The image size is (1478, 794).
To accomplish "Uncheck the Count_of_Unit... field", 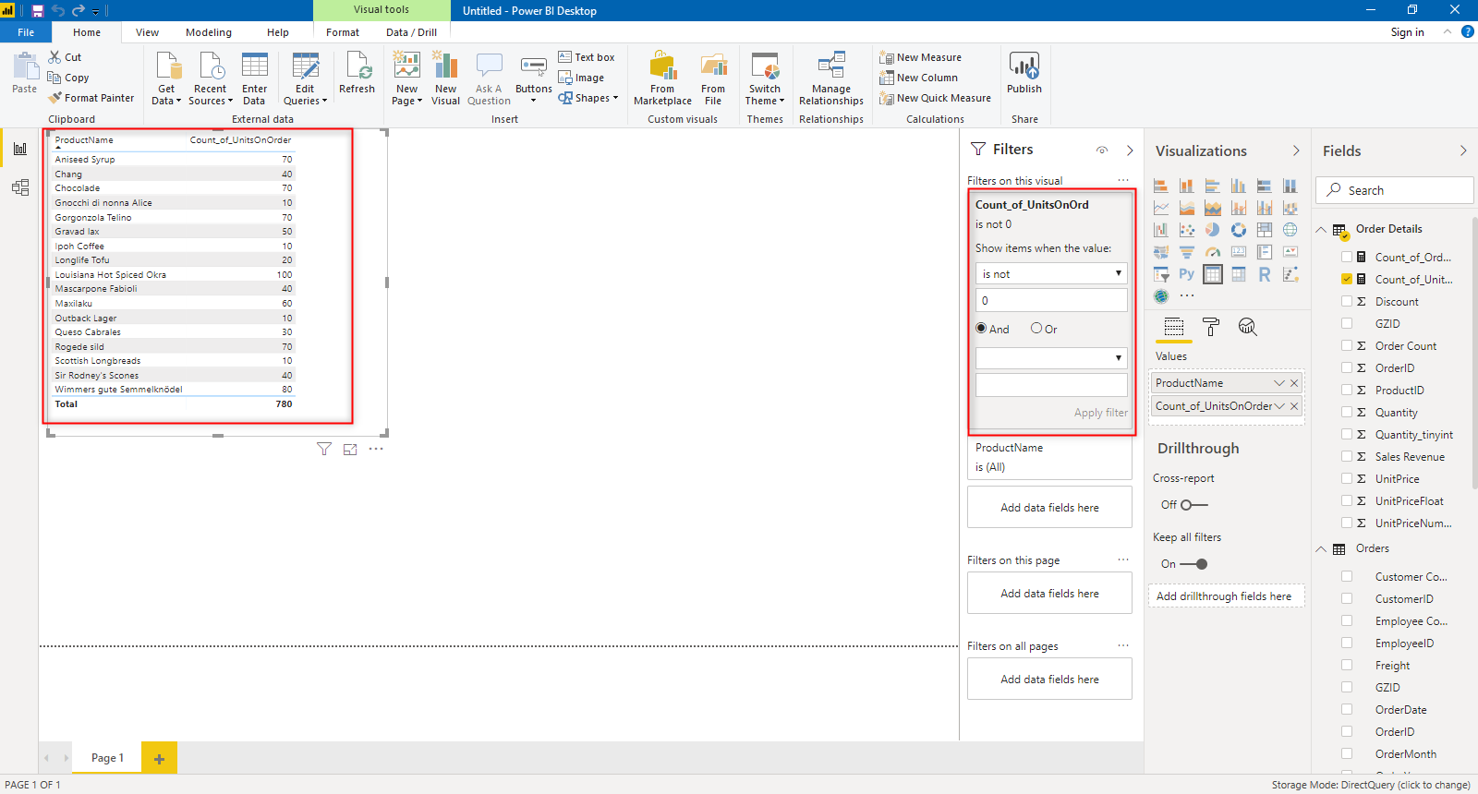I will pyautogui.click(x=1347, y=279).
